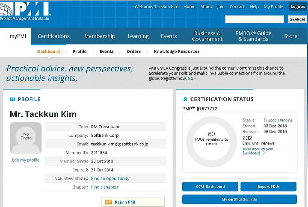
Task: Open Business & Government menu
Action: click(x=207, y=36)
